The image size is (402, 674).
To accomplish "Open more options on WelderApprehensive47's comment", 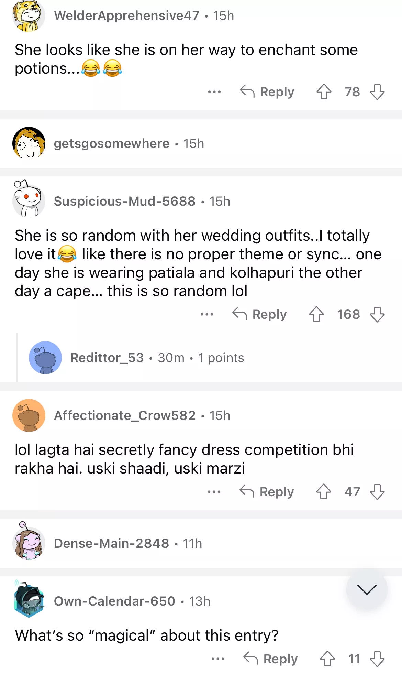I will pyautogui.click(x=214, y=92).
